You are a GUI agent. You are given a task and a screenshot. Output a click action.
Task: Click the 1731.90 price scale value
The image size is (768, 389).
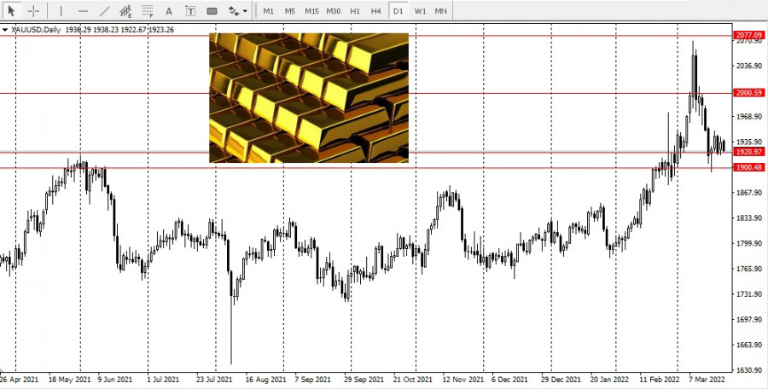tap(749, 294)
